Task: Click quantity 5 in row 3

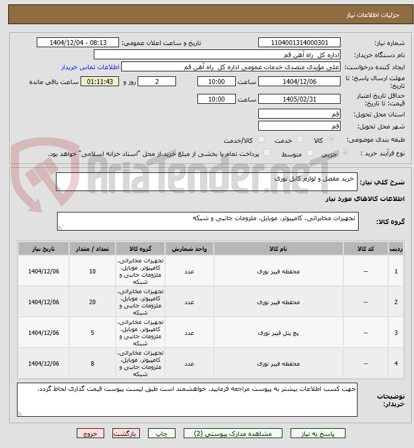Action: click(92, 333)
